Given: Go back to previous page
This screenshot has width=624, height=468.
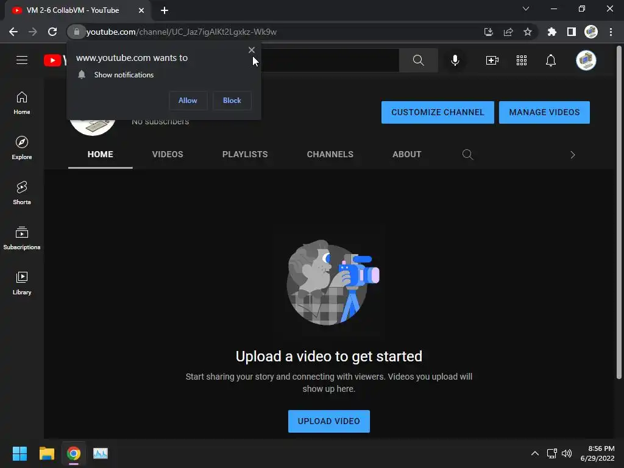Looking at the screenshot, I should [13, 32].
